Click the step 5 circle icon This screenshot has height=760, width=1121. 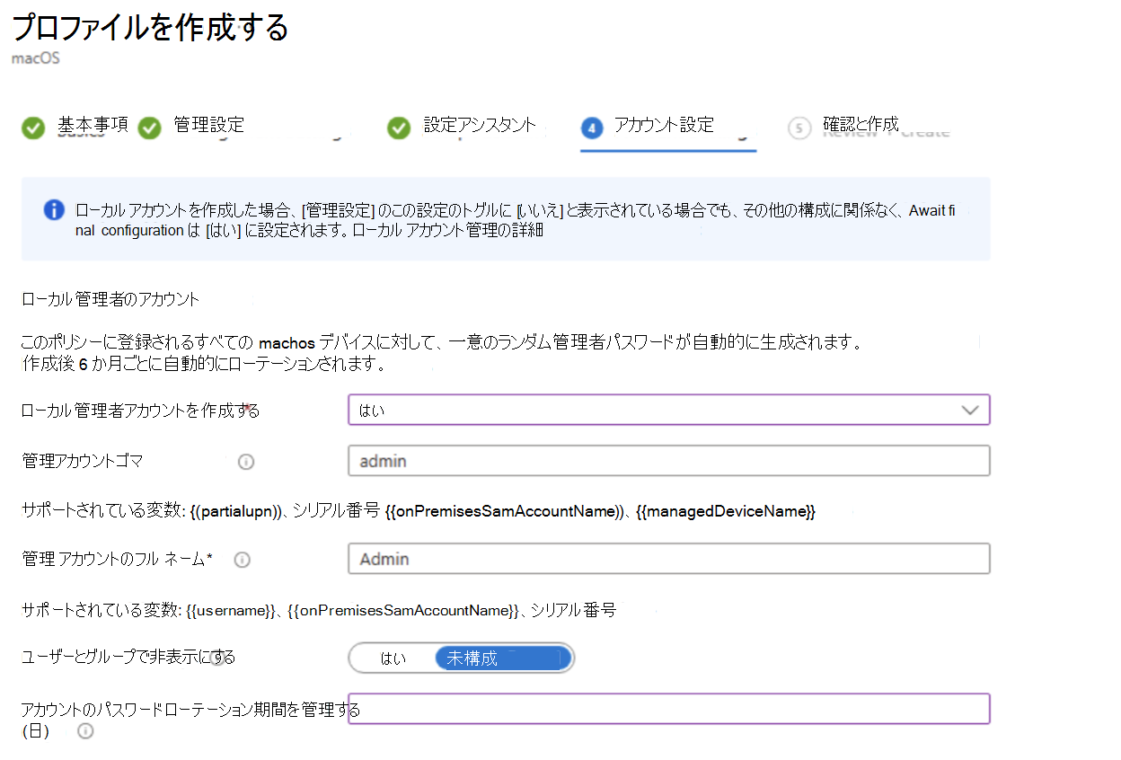[799, 128]
